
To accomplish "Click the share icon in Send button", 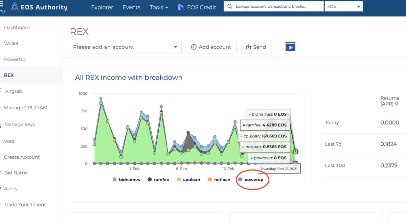I will [x=248, y=47].
